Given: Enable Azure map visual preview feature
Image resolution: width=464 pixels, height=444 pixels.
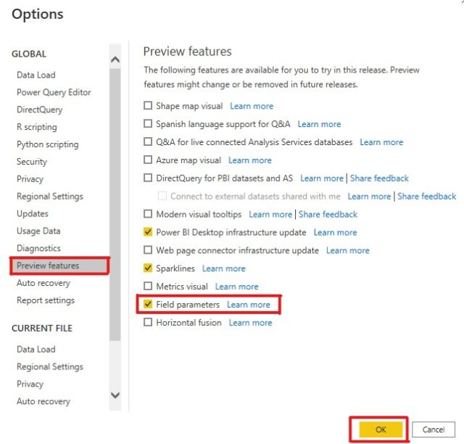Looking at the screenshot, I should click(148, 160).
